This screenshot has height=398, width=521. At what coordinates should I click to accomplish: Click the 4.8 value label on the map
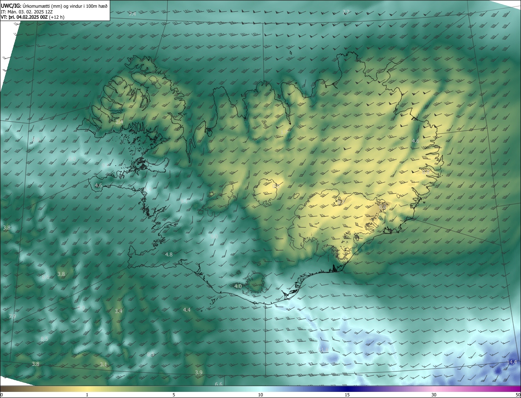[169, 254]
